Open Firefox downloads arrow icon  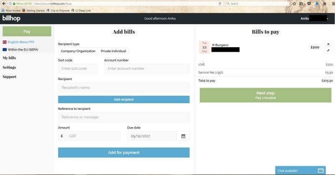pos(316,3)
